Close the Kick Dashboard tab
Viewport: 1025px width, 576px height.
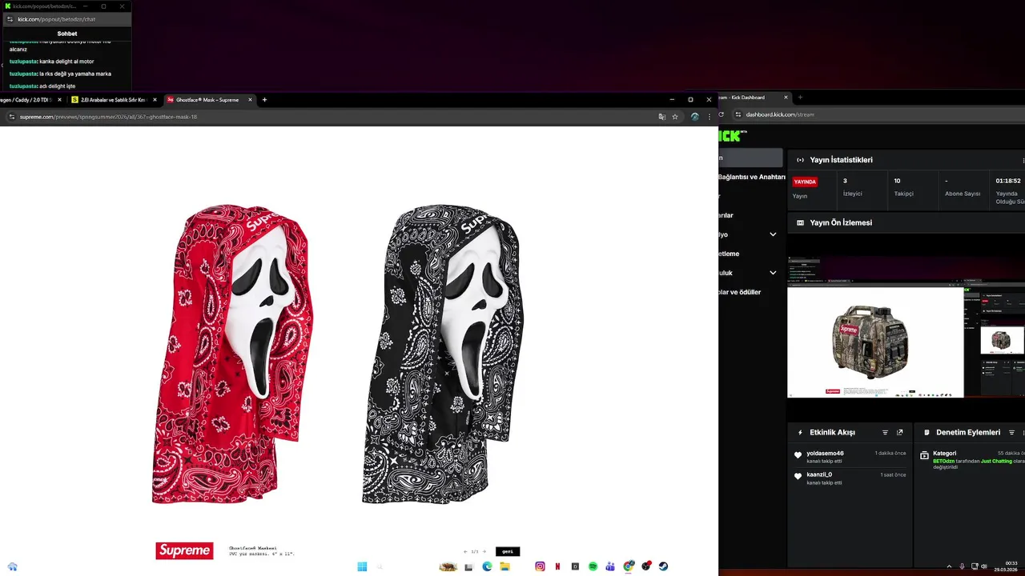786,98
